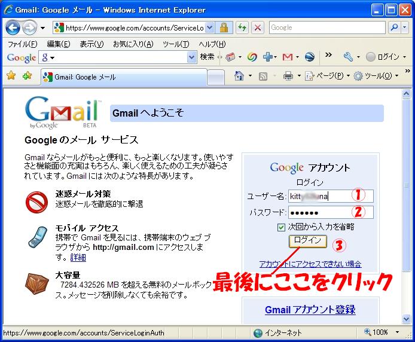Image resolution: width=415 pixels, height=342 pixels.
Task: Click the blue plus icon on Google Toolbar
Action: click(268, 57)
